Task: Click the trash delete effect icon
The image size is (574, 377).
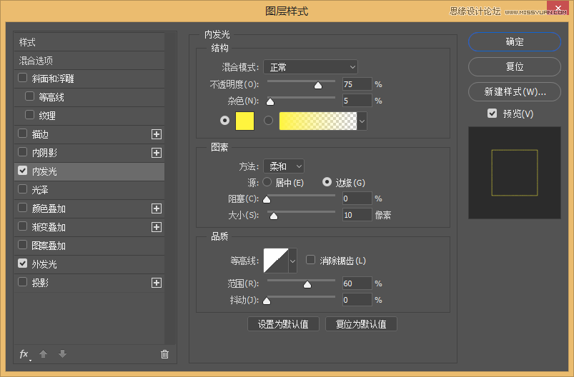Action: [164, 354]
